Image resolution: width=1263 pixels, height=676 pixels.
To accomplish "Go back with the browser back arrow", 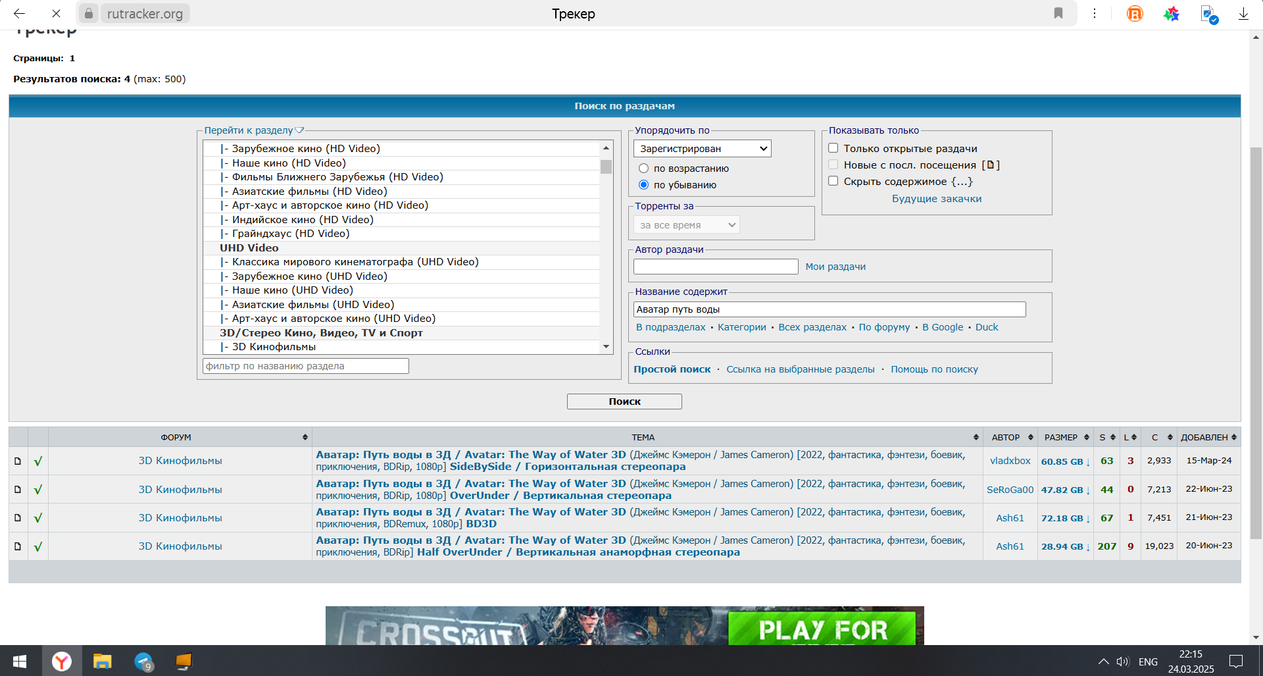I will point(19,13).
